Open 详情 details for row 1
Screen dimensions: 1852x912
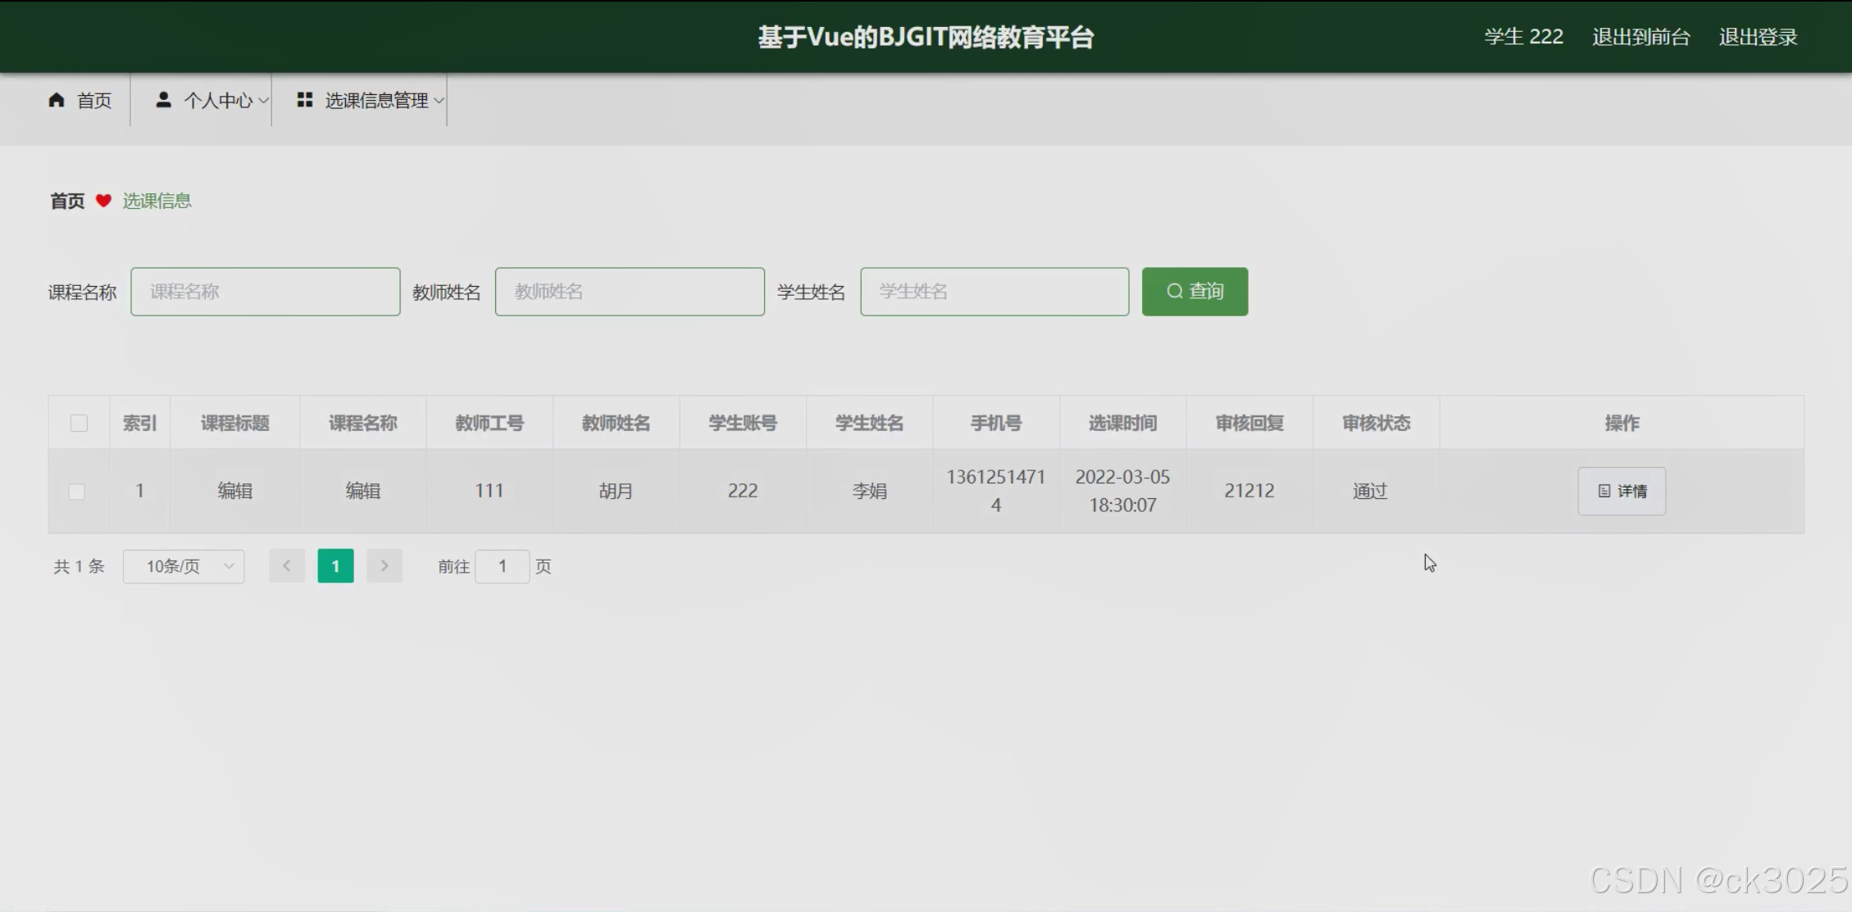[x=1621, y=491]
